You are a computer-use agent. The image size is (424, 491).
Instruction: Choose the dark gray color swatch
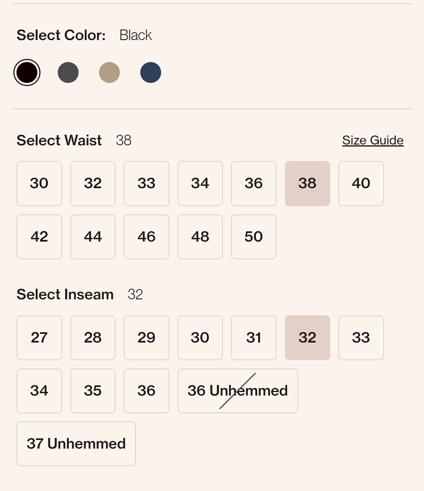pos(68,72)
